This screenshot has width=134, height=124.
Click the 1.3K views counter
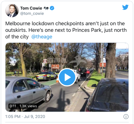tap(28, 106)
